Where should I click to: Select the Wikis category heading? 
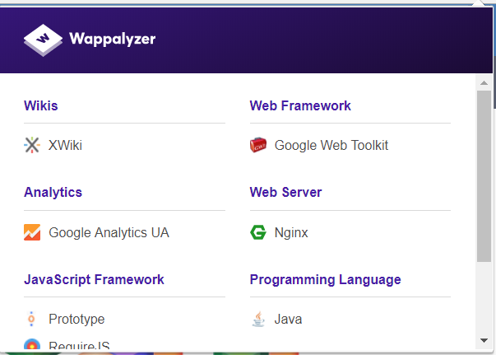(x=41, y=105)
